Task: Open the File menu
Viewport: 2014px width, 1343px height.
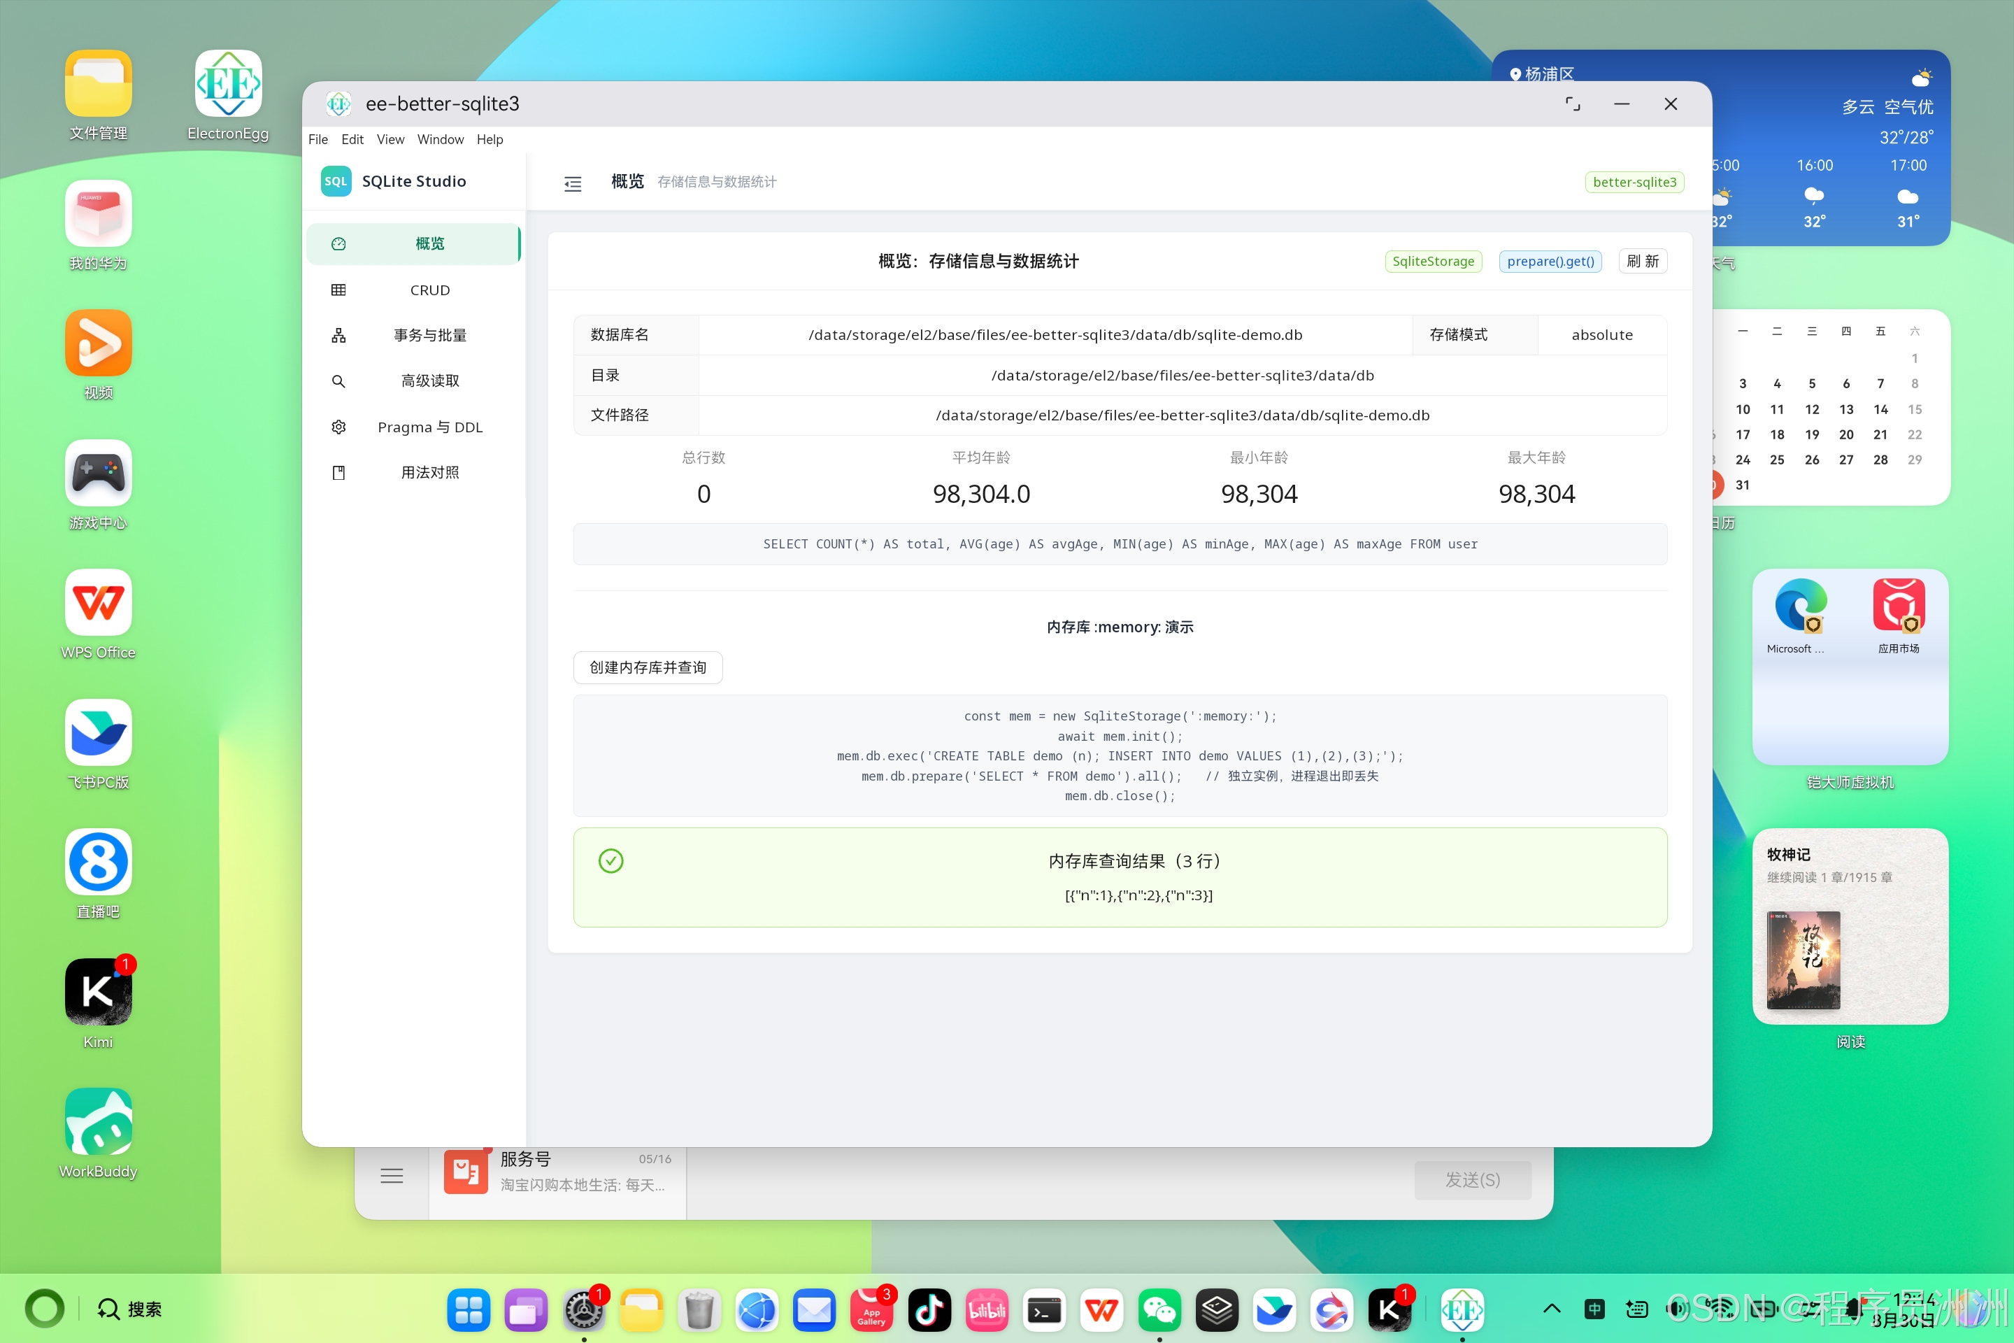Action: coord(317,140)
